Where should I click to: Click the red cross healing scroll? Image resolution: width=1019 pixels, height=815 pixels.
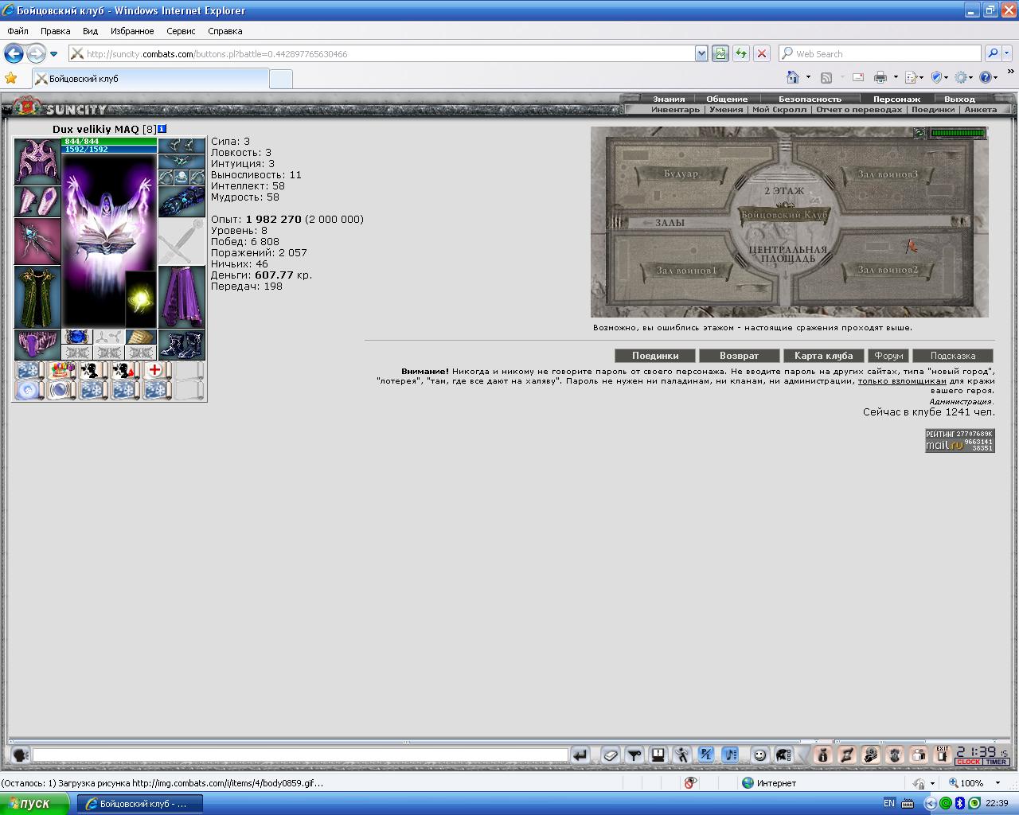[x=157, y=370]
